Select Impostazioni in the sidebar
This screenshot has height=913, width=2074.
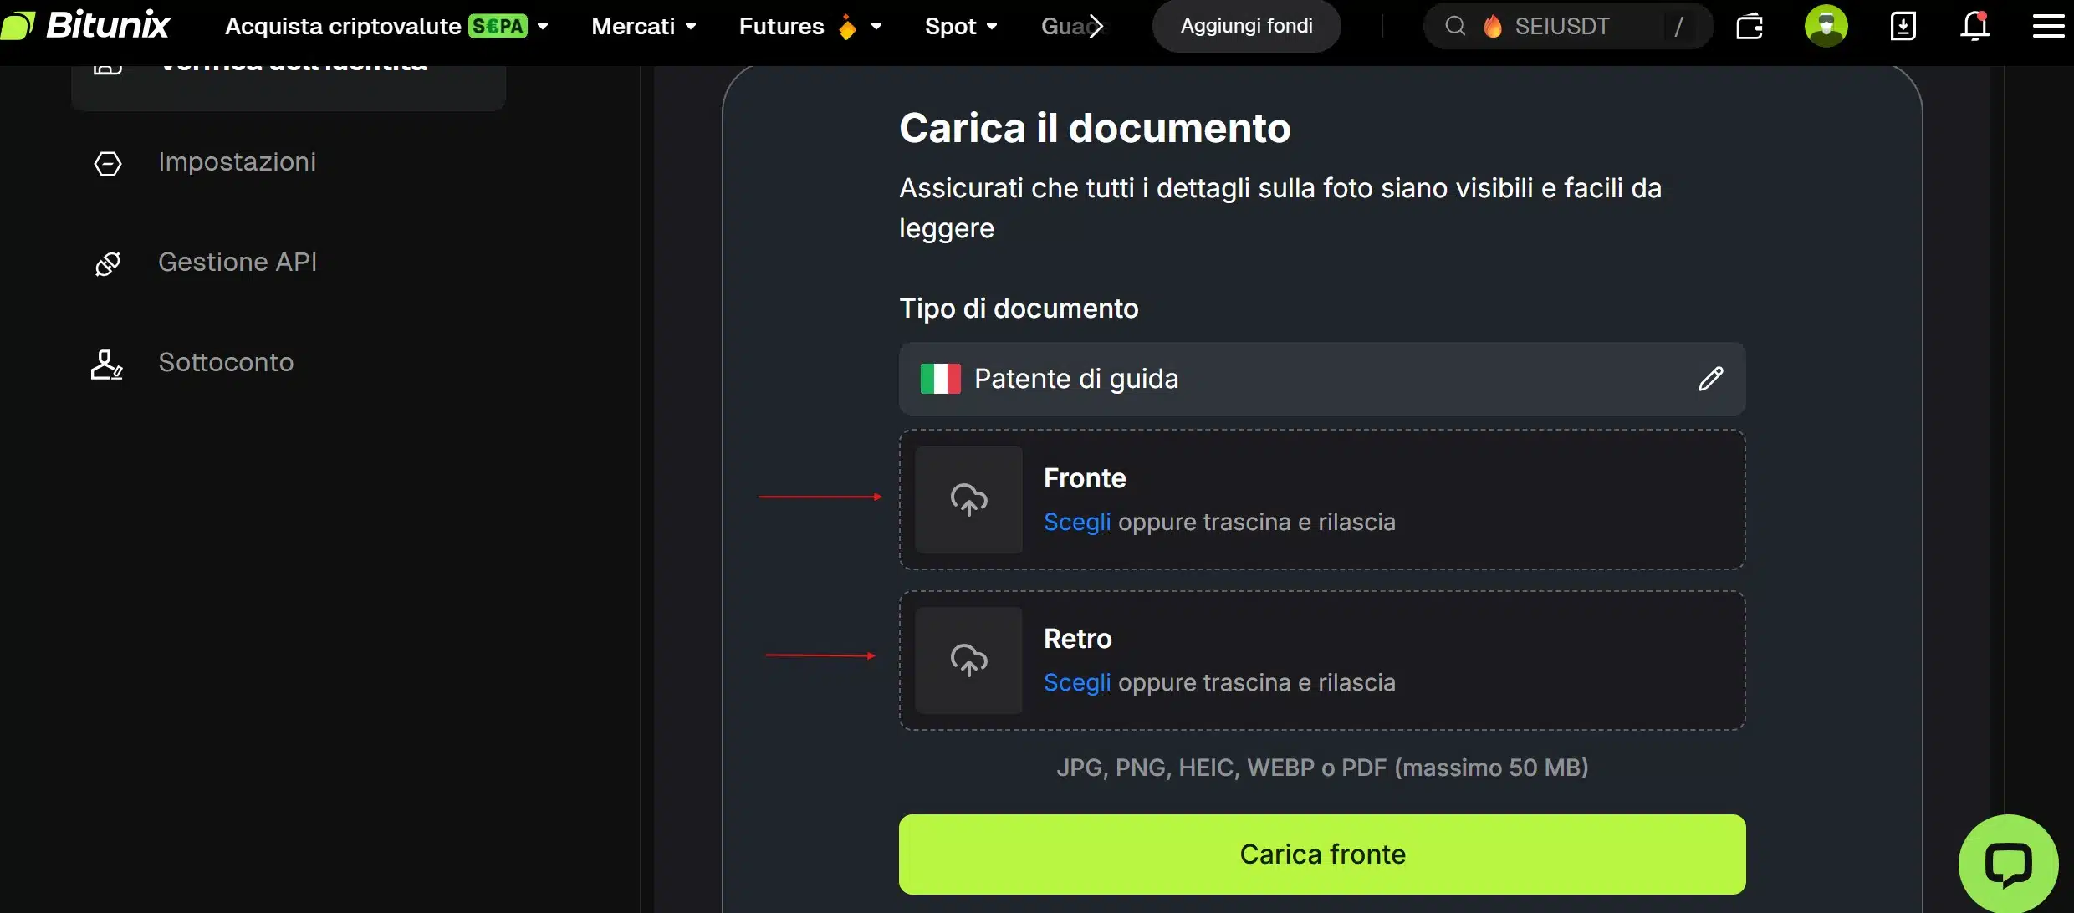237,162
